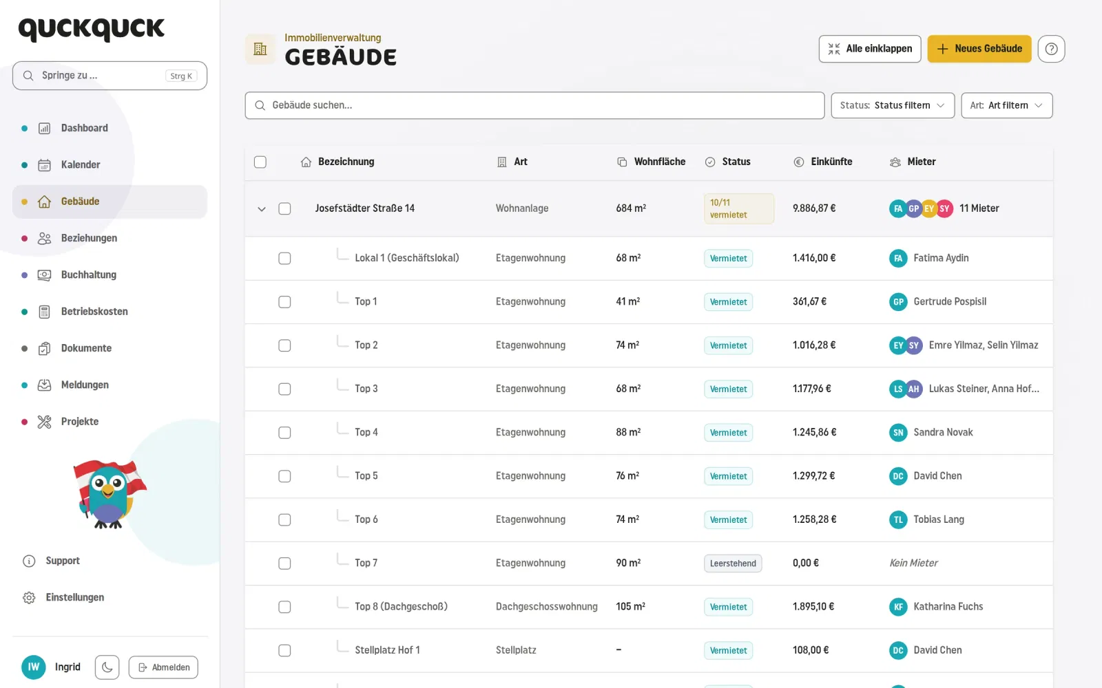Click Ingrid's IW user avatar
This screenshot has height=688, width=1102.
click(x=34, y=667)
